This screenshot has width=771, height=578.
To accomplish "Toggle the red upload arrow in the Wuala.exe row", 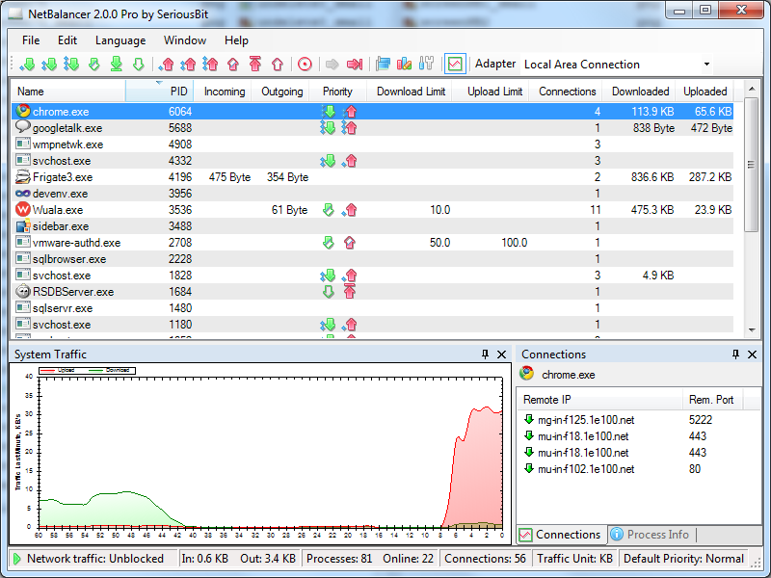I will click(x=349, y=210).
